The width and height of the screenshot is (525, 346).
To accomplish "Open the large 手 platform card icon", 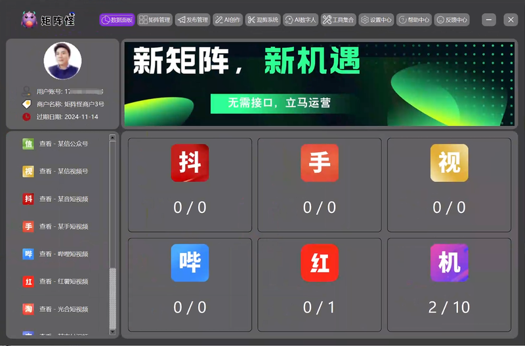I will [x=320, y=163].
